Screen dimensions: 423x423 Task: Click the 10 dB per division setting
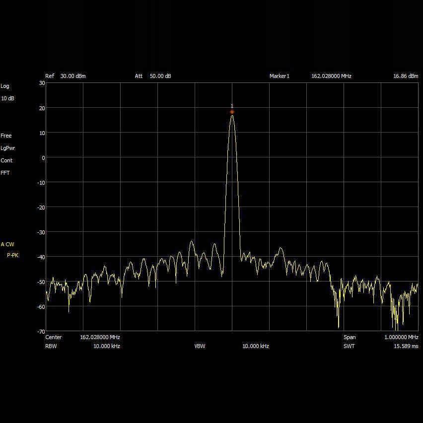(x=7, y=98)
